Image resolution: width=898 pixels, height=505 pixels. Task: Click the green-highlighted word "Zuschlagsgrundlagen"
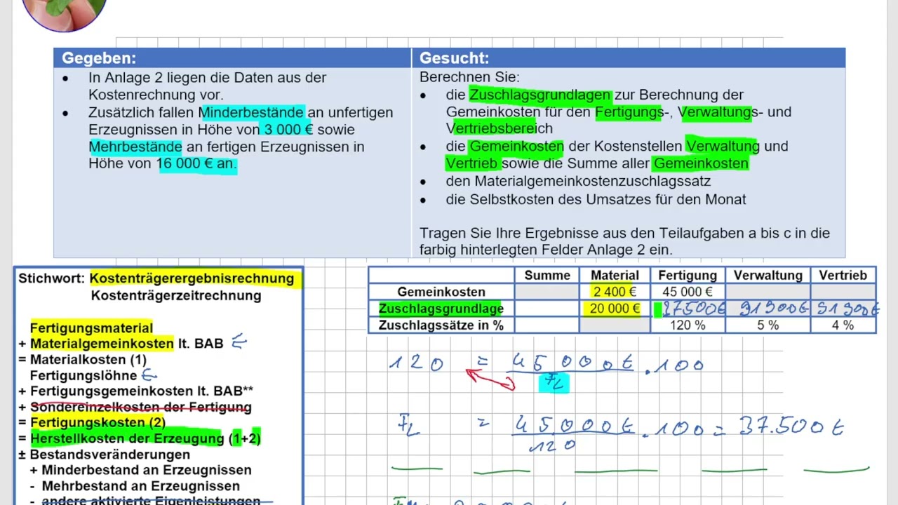[x=540, y=95]
